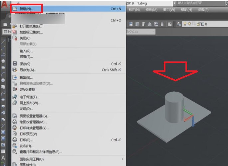228x166 pixels.
Task: Toggle the layer lightbulb on/off icon
Action: (x=185, y=24)
